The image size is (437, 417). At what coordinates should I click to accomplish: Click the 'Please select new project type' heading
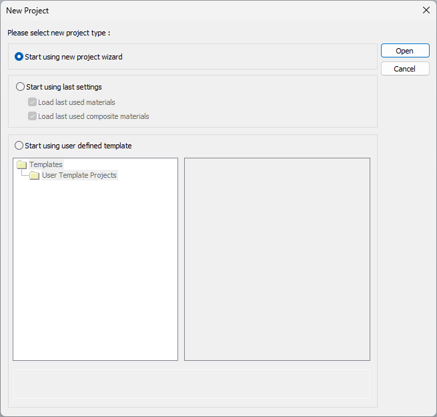tap(59, 33)
